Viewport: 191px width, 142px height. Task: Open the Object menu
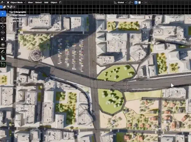[54, 3]
